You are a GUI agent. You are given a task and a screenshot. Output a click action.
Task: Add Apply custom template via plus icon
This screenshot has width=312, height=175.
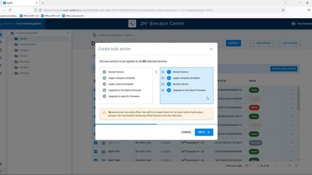(104, 84)
